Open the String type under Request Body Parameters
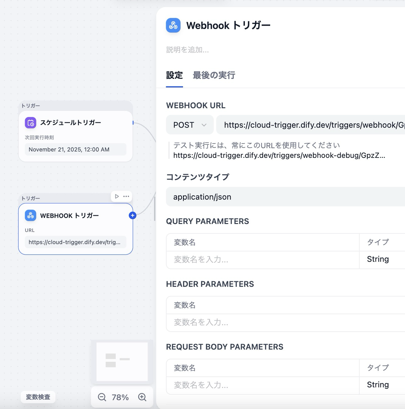The width and height of the screenshot is (405, 409). [382, 385]
